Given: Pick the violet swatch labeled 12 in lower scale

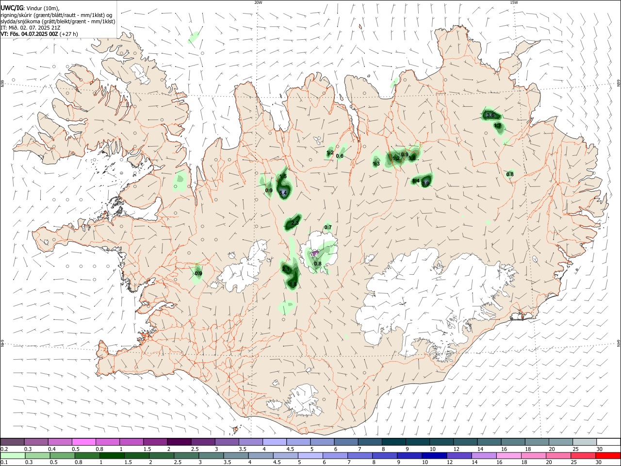Looking at the screenshot, I should coord(458,455).
